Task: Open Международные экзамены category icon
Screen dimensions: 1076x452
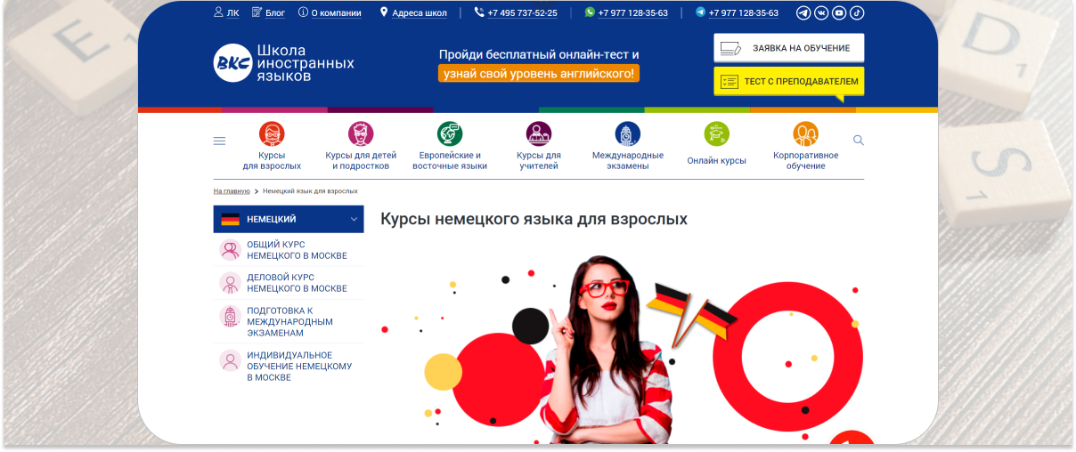Action: click(x=627, y=134)
